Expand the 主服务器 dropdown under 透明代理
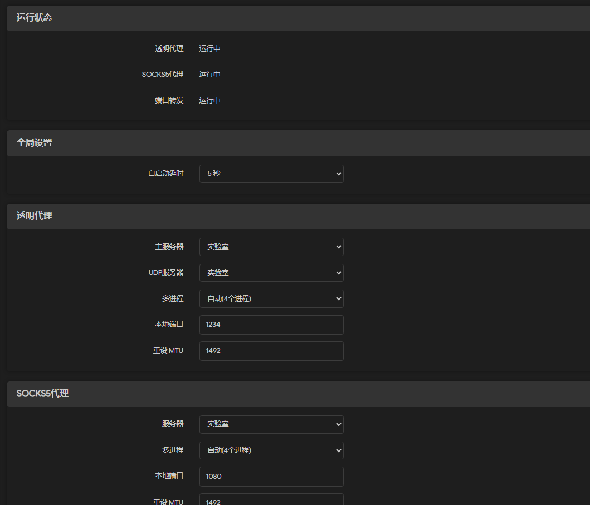The image size is (590, 505). 271,247
